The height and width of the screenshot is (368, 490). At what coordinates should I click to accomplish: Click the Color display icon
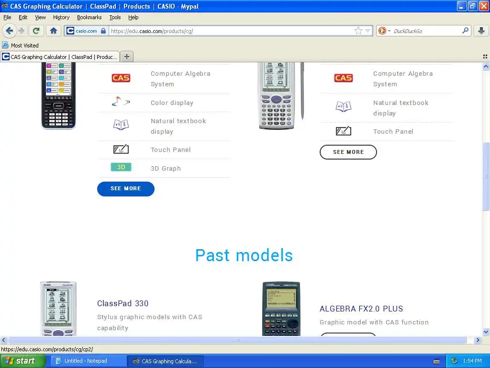pyautogui.click(x=121, y=102)
